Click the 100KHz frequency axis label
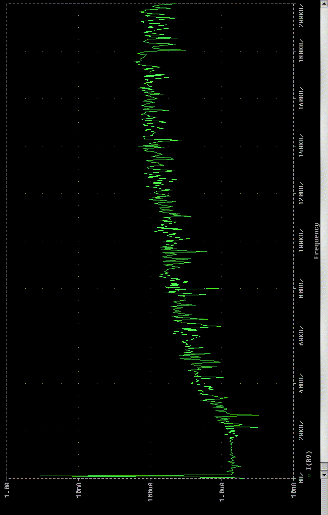This screenshot has width=328, height=515. point(301,241)
